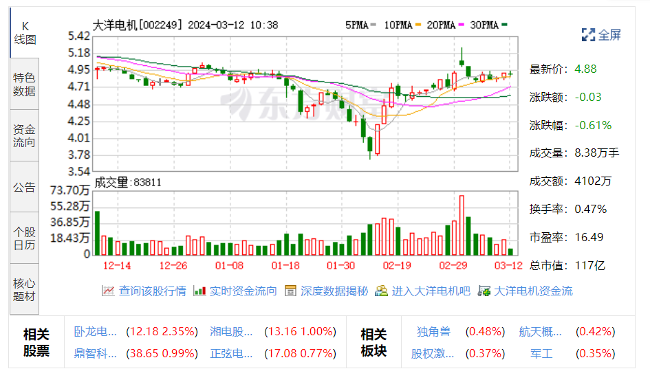Open the 核心题材 tab

tap(25, 290)
